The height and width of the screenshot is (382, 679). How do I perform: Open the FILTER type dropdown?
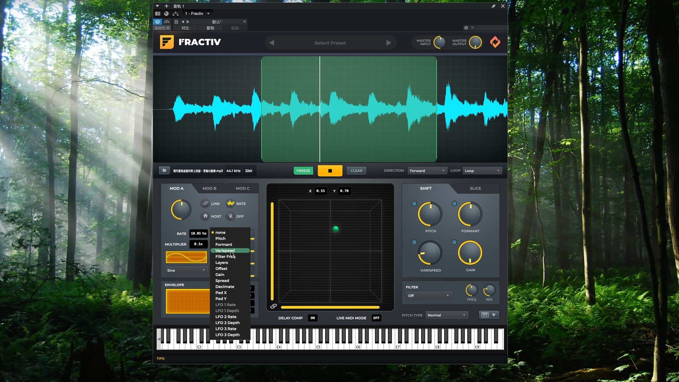pyautogui.click(x=428, y=296)
